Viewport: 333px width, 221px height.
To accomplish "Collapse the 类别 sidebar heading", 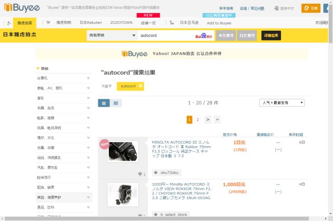I will 37,68.
